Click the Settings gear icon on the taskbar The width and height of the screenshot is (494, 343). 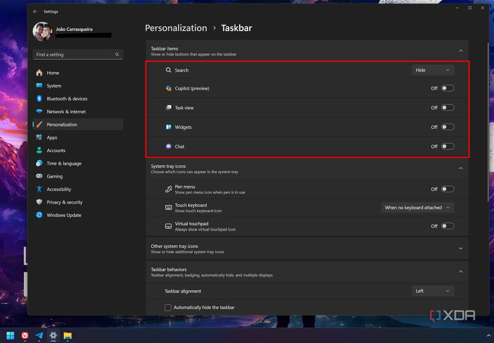pyautogui.click(x=53, y=335)
